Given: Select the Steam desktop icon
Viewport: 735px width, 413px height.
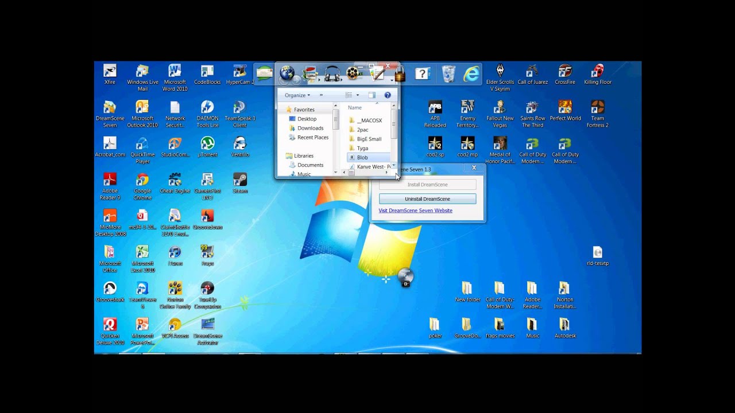Looking at the screenshot, I should tap(240, 184).
